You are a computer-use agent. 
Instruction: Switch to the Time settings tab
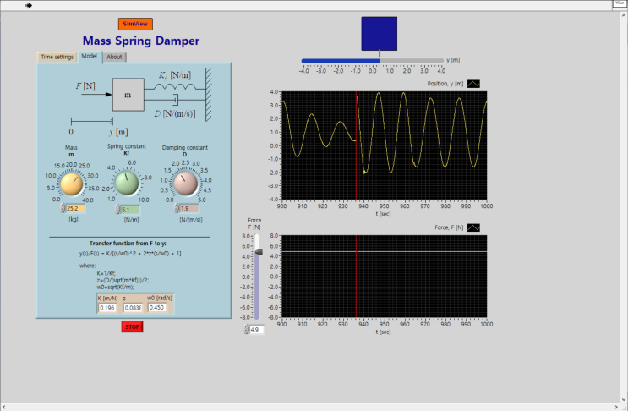57,57
